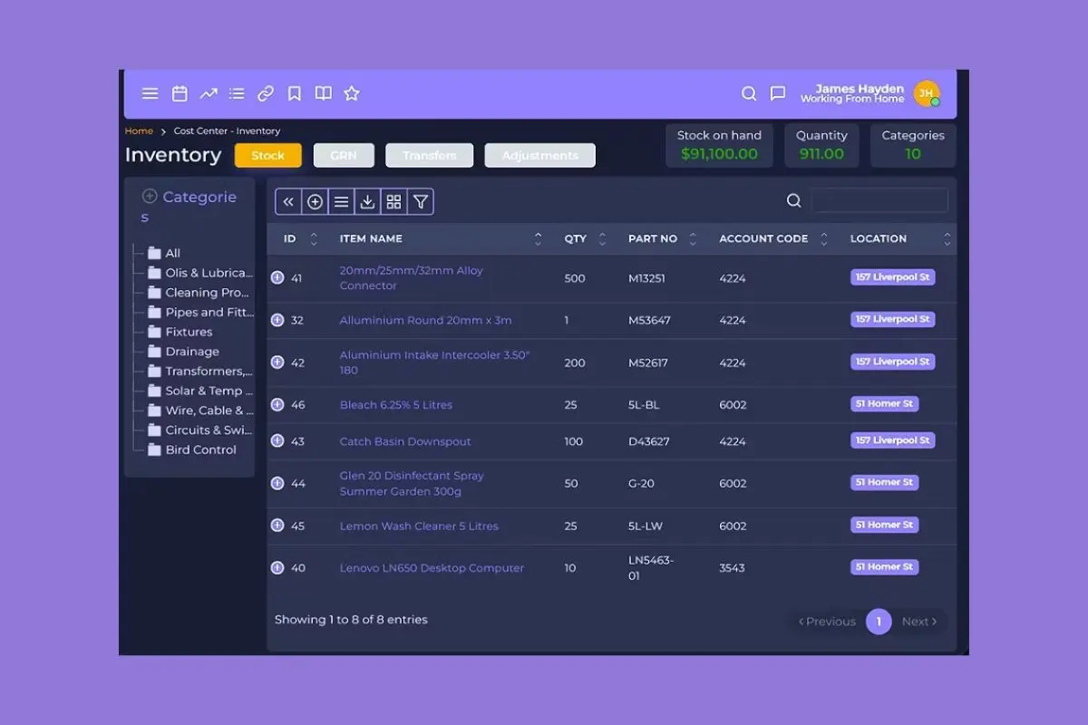Click the download icon in table toolbar
The height and width of the screenshot is (725, 1088).
367,202
